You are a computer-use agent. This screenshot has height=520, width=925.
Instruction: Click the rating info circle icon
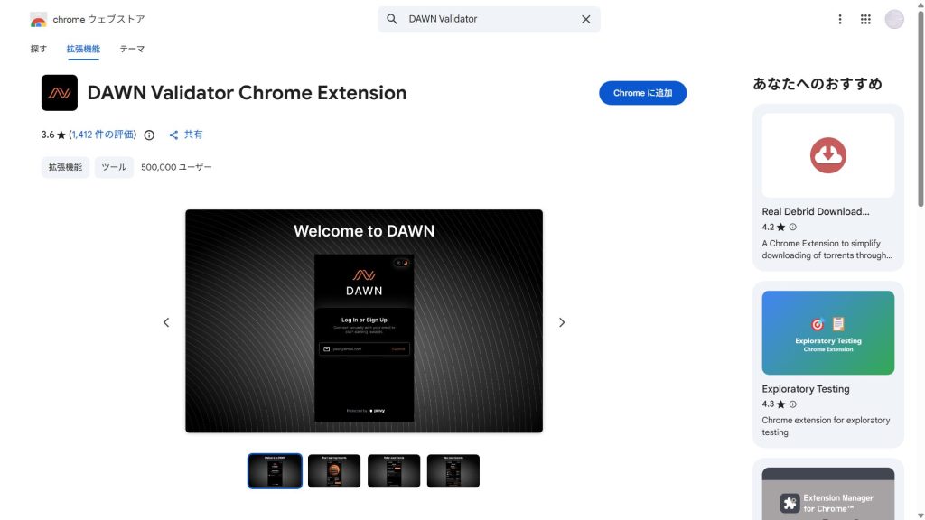pyautogui.click(x=149, y=135)
